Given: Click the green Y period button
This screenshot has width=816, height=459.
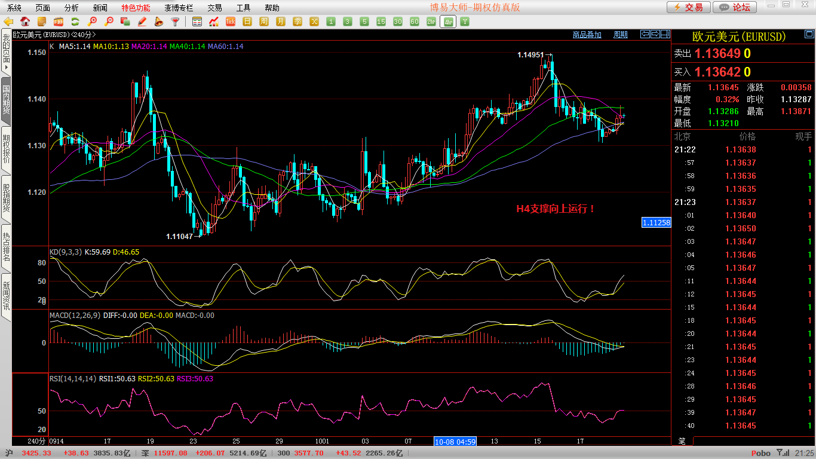Looking at the screenshot, I should pos(465,22).
